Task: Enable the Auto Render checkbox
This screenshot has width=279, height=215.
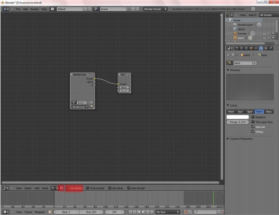Action: 129,188
